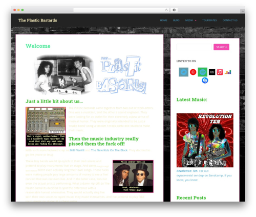Click the Plastic Bastards sketch logo image
This screenshot has width=256, height=217.
(121, 75)
